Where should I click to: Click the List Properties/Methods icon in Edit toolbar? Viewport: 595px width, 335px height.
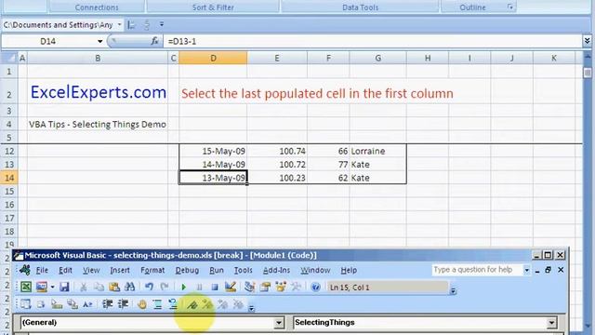25,304
